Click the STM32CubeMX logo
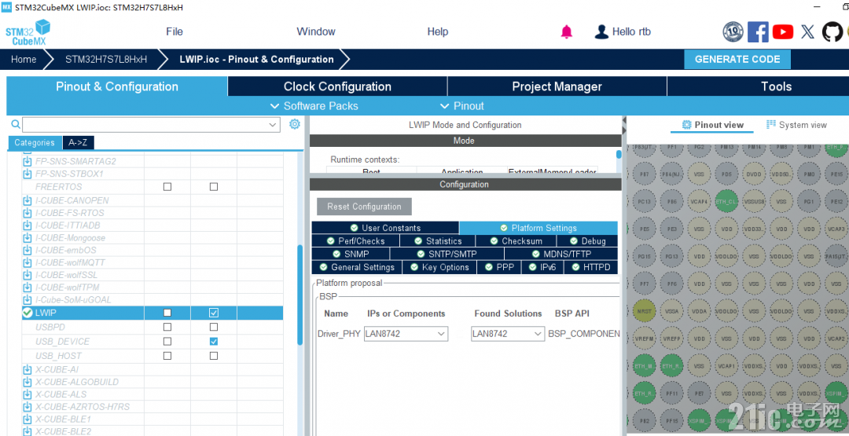849x436 pixels. coord(28,32)
